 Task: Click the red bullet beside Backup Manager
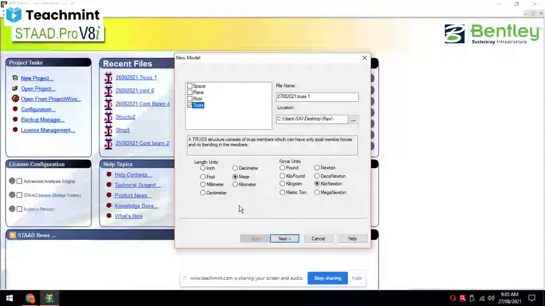tap(15, 119)
